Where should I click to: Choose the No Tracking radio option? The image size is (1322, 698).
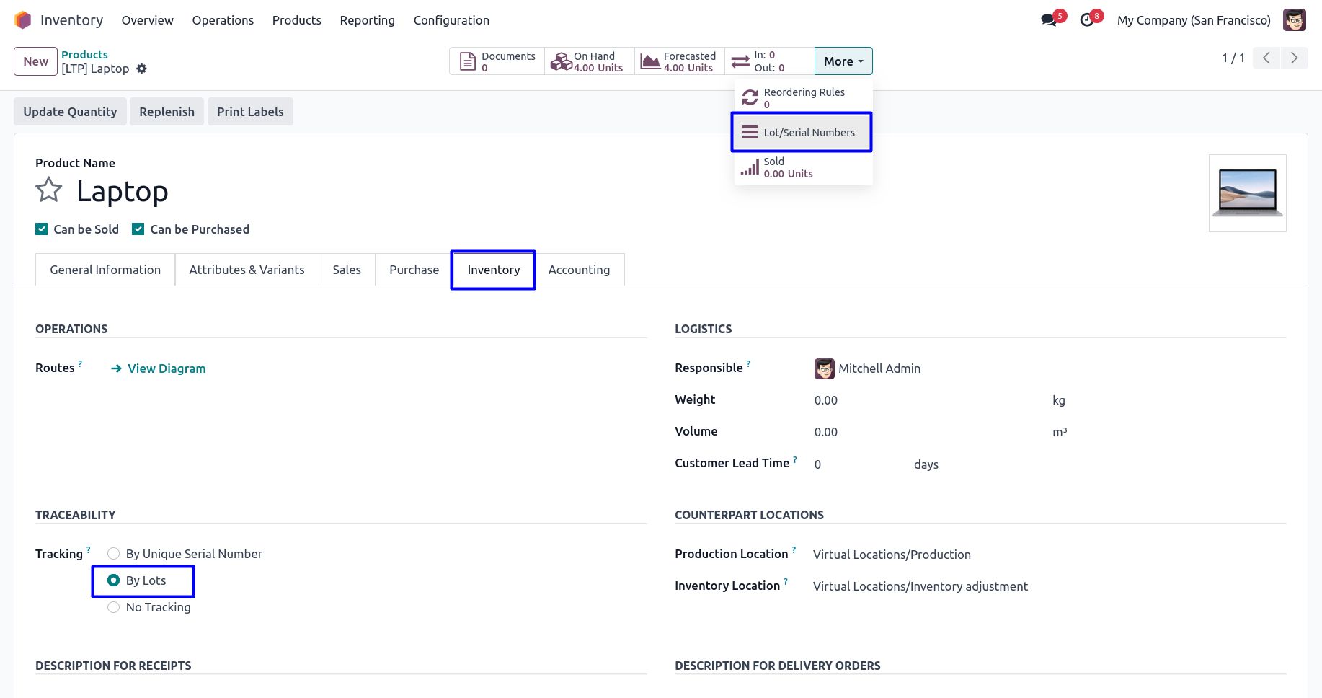coord(114,607)
